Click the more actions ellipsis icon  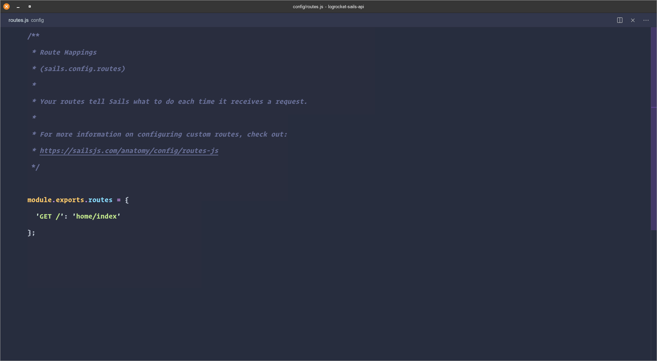pos(646,20)
